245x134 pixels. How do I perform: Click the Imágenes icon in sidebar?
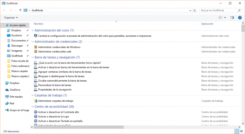[x=9, y=51]
